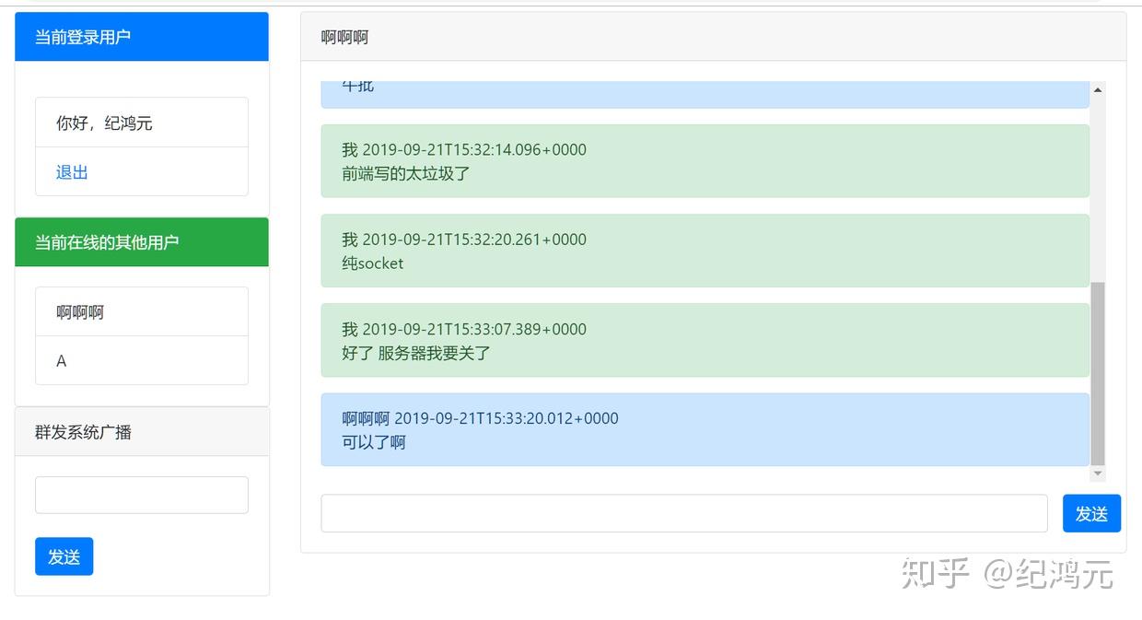Click 群发系统广播 panel heading
This screenshot has width=1142, height=620.
point(142,432)
